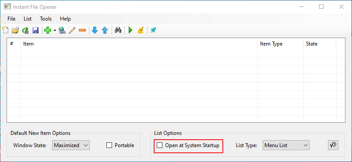Search items using the binoculars icon
352x162 pixels.
[x=118, y=30]
